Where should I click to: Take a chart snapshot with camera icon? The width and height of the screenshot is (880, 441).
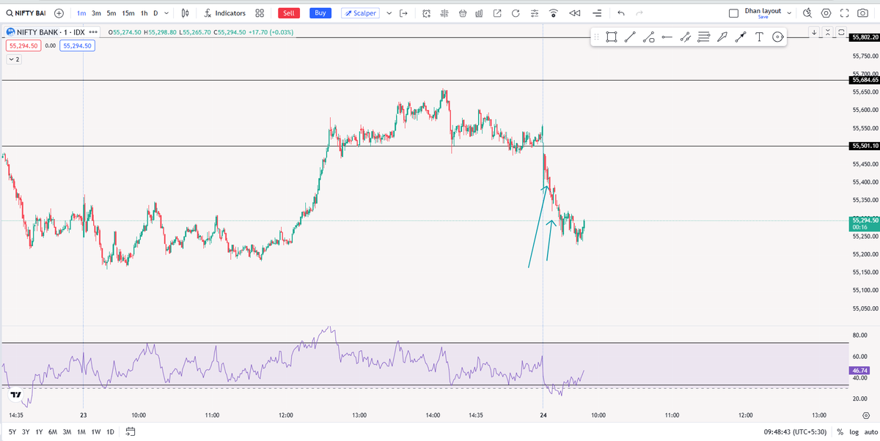pos(863,13)
